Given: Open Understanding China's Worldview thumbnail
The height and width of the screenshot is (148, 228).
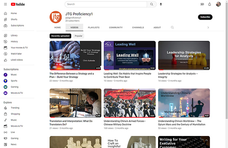Looking at the screenshot, I should (x=184, y=103).
